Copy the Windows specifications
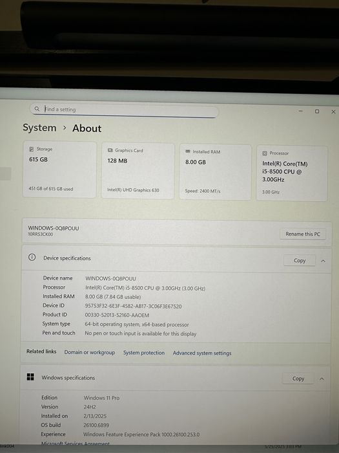Viewport: 339px width, 453px height. coord(298,379)
